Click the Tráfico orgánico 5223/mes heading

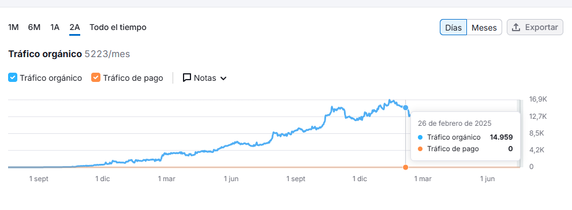click(69, 54)
